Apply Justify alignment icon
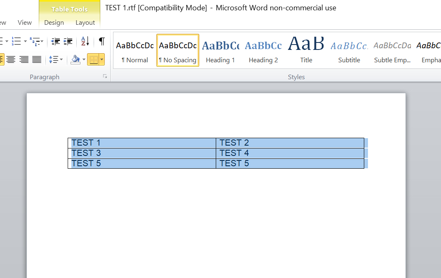Viewport: 441px width, 278px height. pos(37,59)
